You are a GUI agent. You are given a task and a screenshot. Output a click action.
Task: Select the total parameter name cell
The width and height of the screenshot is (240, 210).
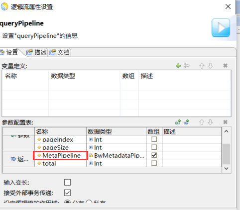click(x=60, y=163)
